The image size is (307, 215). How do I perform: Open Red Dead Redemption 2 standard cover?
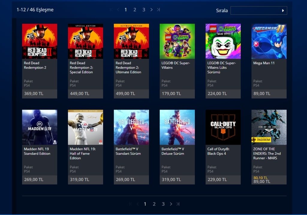pos(40,41)
